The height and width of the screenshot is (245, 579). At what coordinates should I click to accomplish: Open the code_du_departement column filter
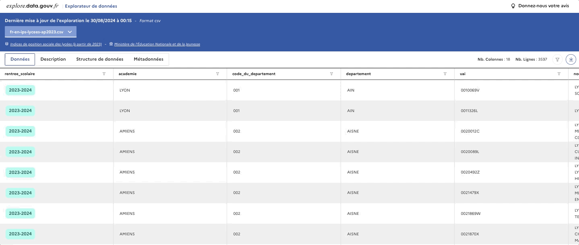[x=331, y=74]
